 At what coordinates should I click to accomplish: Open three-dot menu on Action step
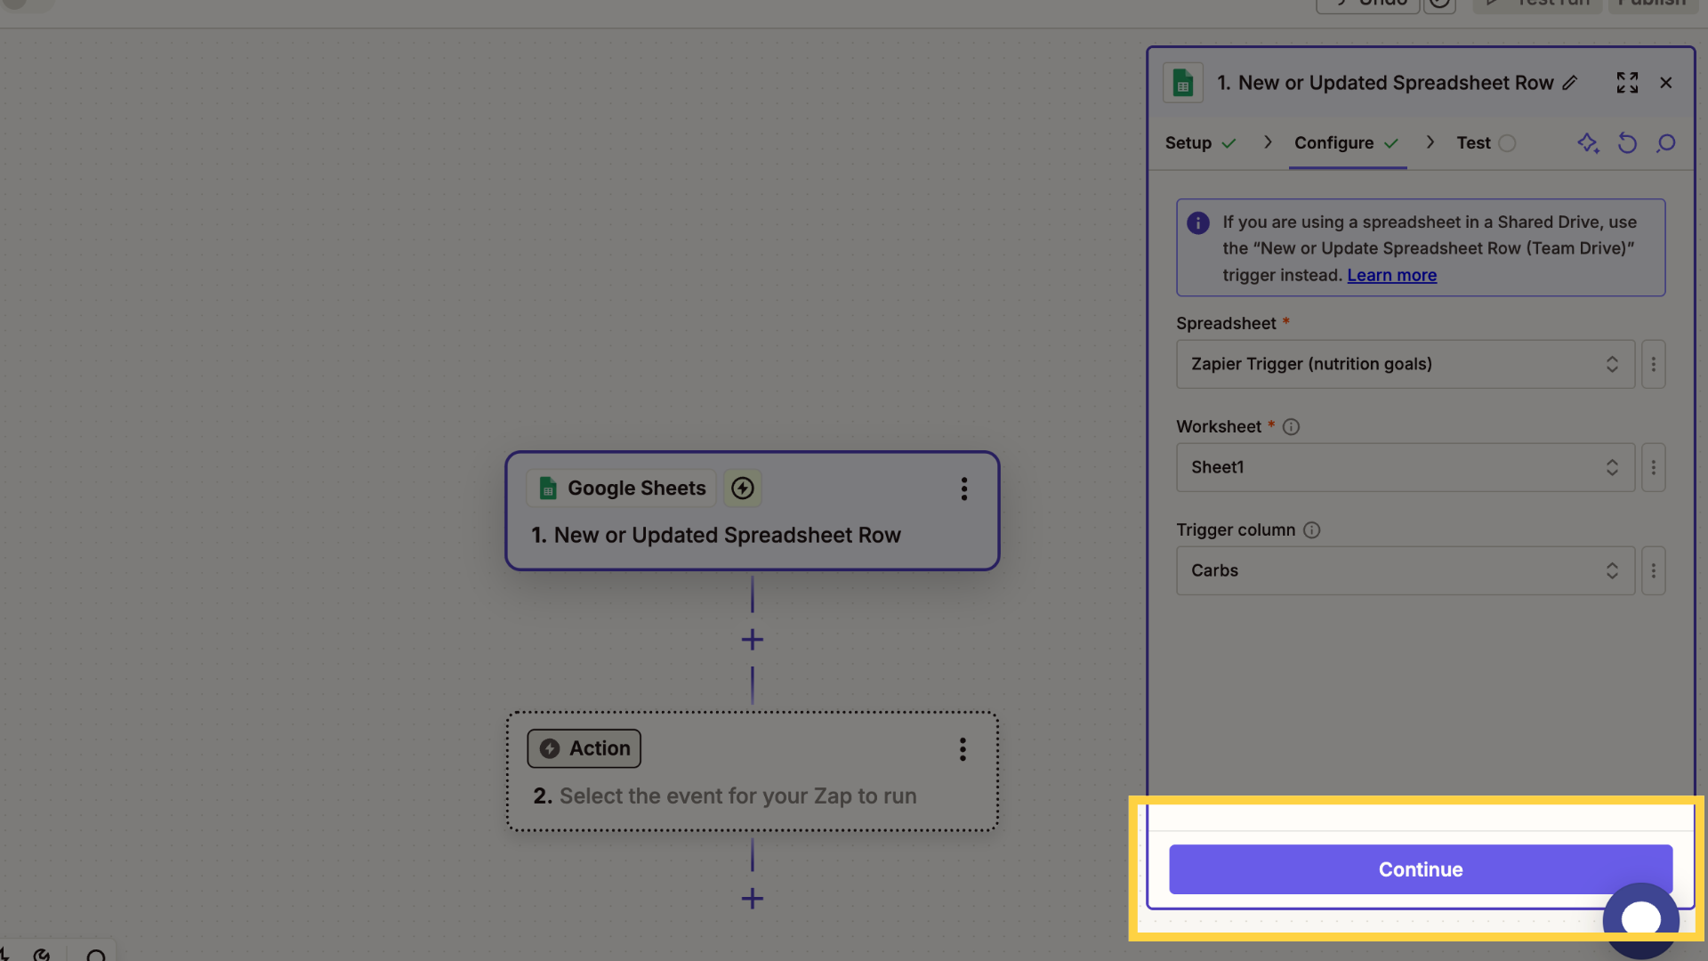coord(963,749)
